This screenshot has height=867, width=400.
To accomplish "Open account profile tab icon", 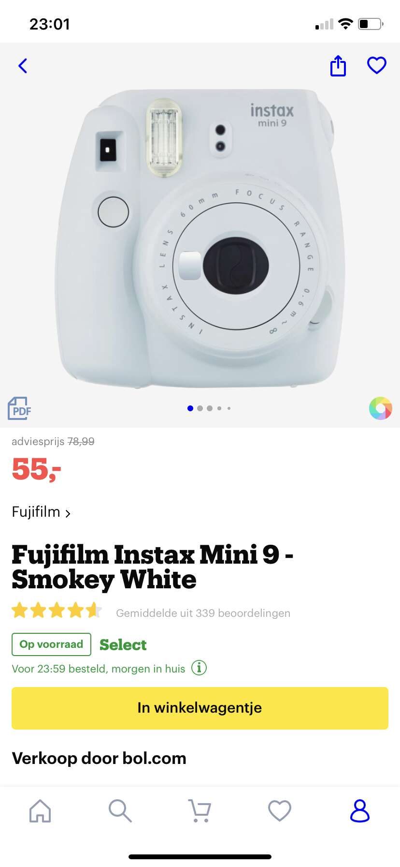I will (360, 810).
